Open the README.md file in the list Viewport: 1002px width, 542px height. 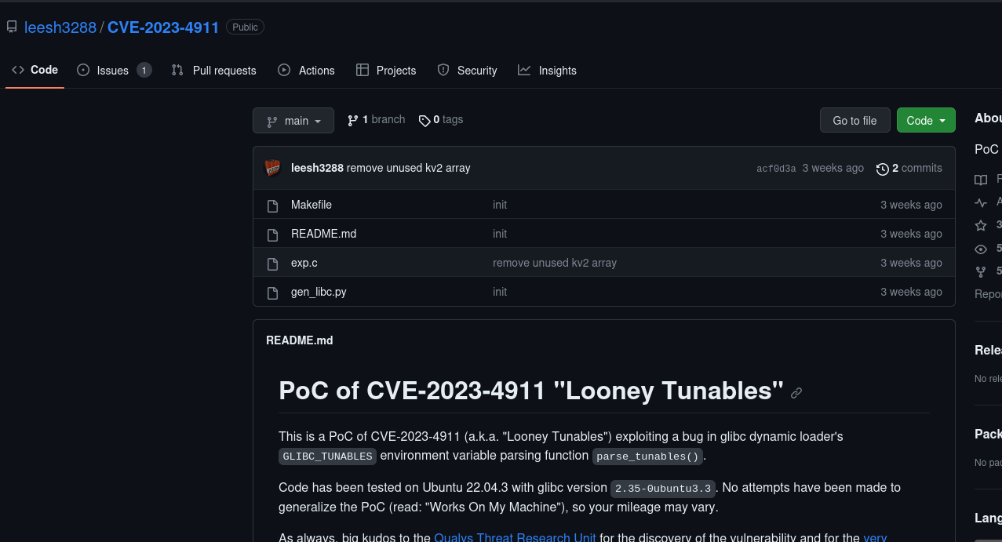pyautogui.click(x=323, y=234)
